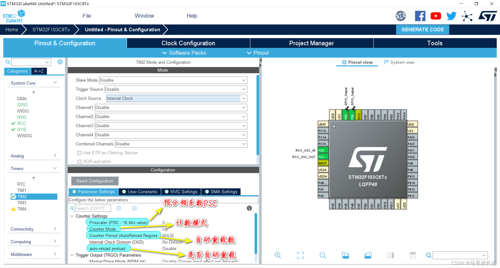Click the peripheral search magnifier icon
Viewport: 500px width, 268px height.
(8, 62)
